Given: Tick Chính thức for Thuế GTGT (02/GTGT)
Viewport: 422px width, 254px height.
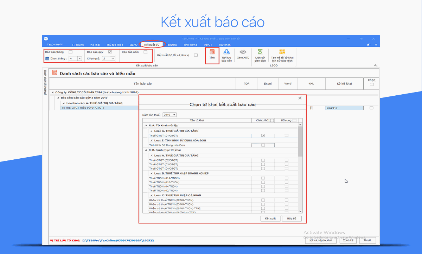Looking at the screenshot, I should (x=263, y=160).
